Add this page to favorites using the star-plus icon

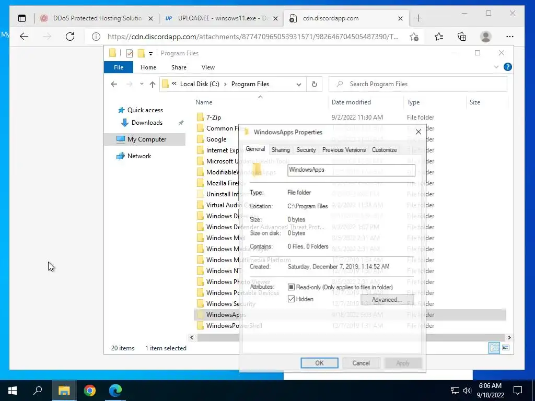(x=414, y=37)
